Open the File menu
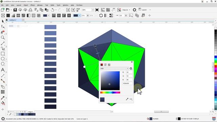This screenshot has height=122, width=217. click(x=2, y=5)
